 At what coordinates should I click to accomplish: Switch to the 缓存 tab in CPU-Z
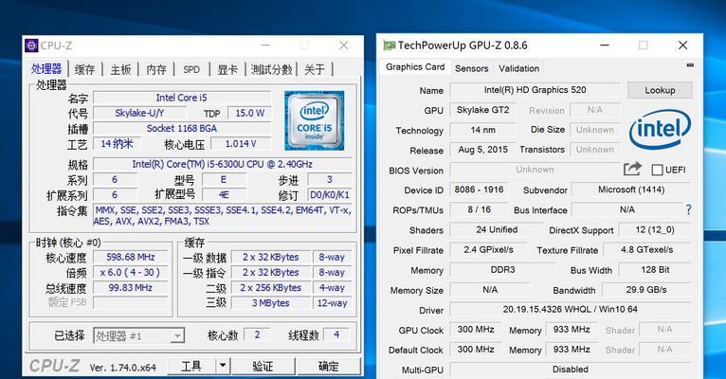(84, 69)
